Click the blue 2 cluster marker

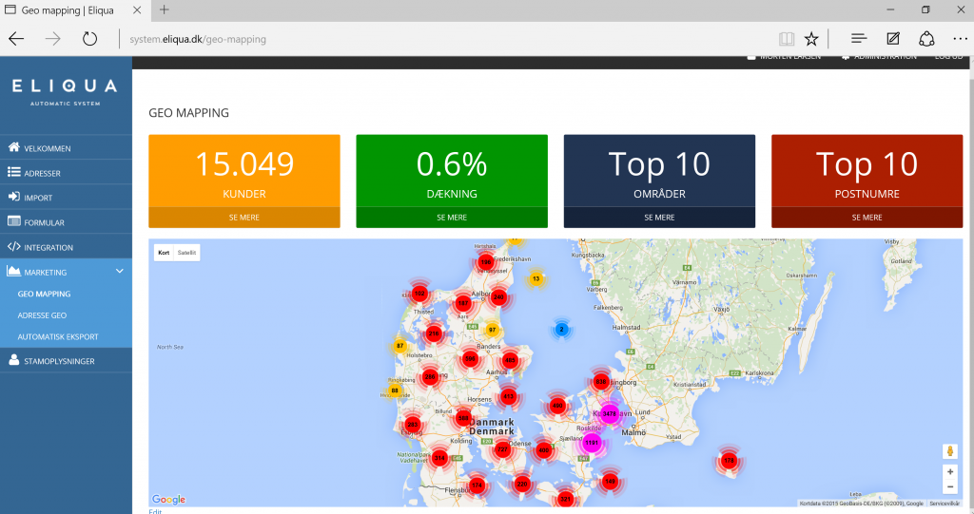[561, 329]
